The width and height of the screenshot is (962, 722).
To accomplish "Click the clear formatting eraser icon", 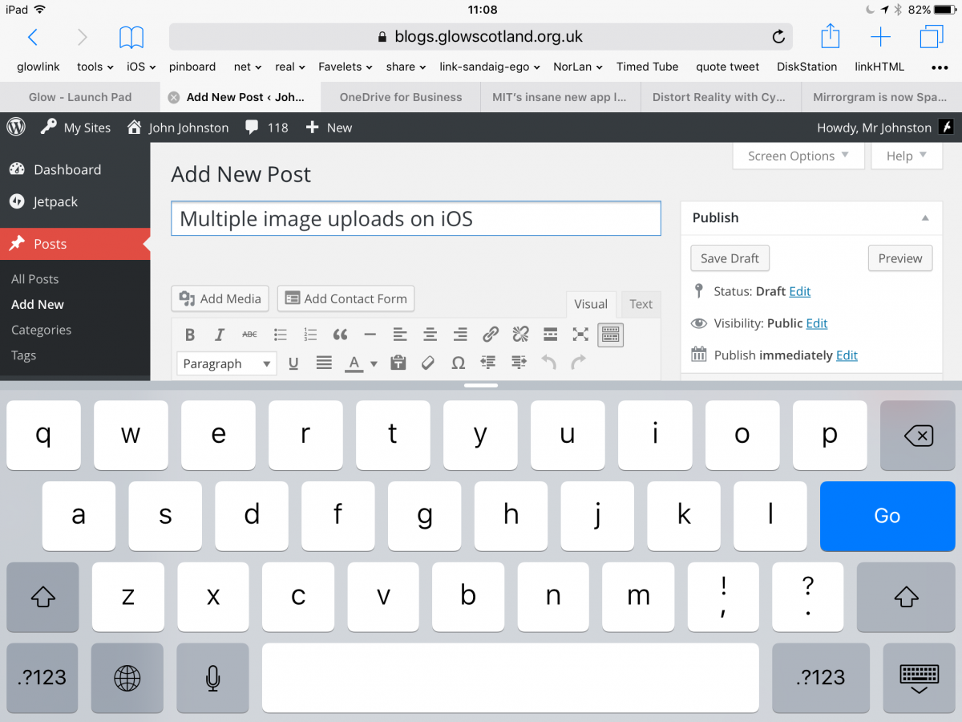I will click(x=428, y=363).
